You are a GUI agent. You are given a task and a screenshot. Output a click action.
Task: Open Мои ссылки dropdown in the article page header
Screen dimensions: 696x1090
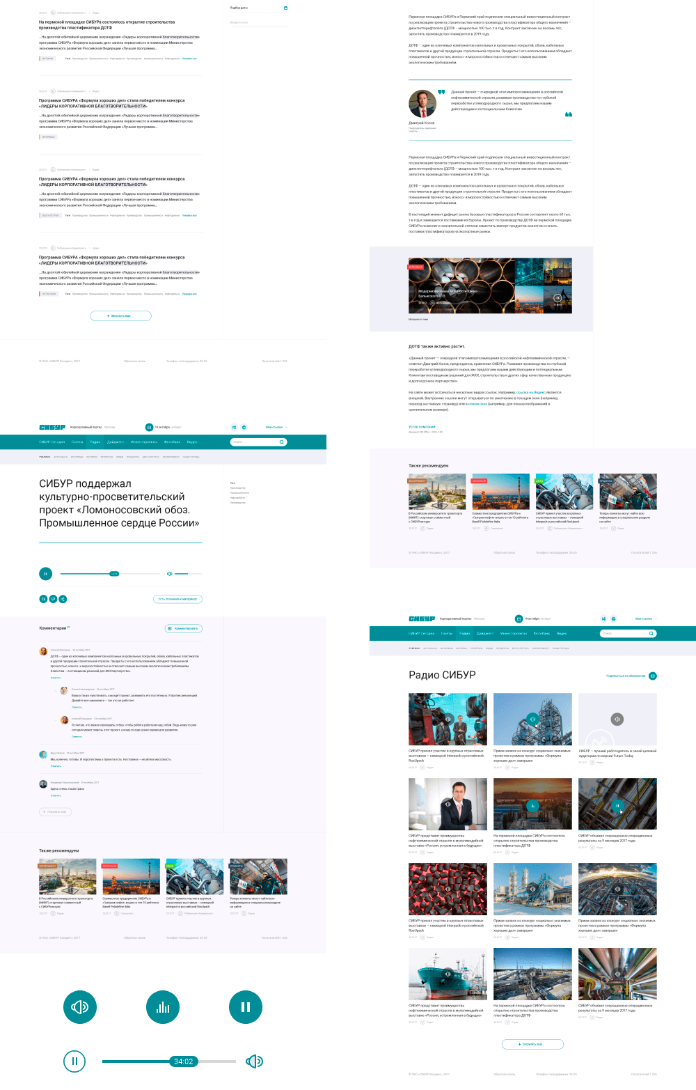[276, 428]
